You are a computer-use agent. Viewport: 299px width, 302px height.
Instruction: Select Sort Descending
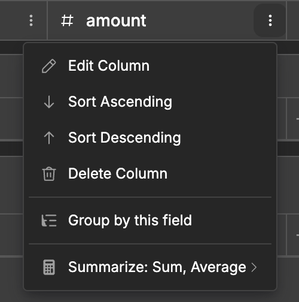150,138
